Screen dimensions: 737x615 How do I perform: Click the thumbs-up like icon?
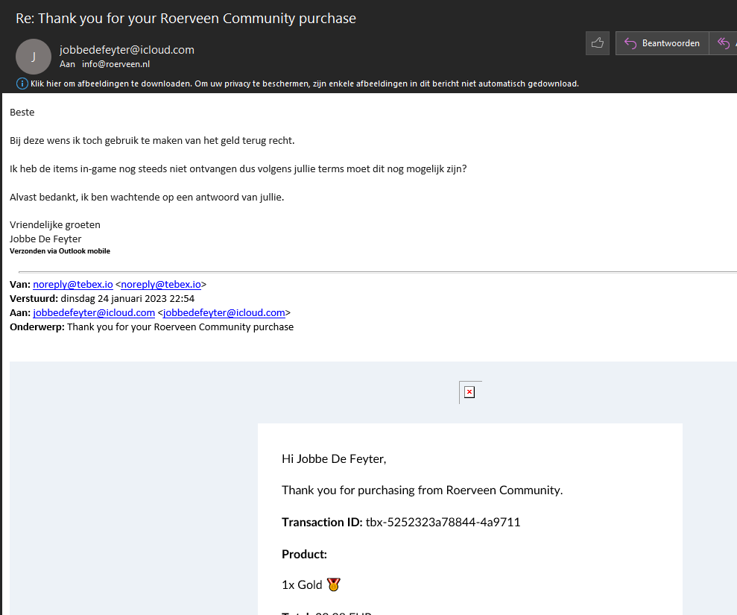click(x=597, y=43)
